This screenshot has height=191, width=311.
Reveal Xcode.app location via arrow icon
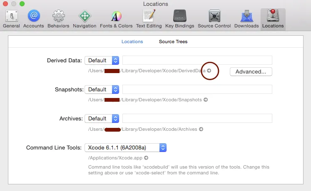pyautogui.click(x=146, y=158)
